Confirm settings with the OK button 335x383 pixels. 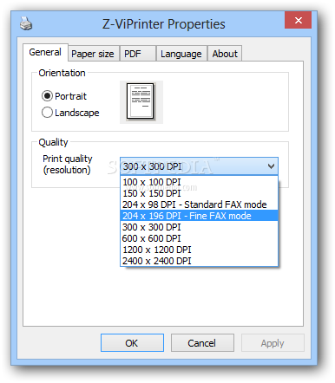pyautogui.click(x=132, y=343)
